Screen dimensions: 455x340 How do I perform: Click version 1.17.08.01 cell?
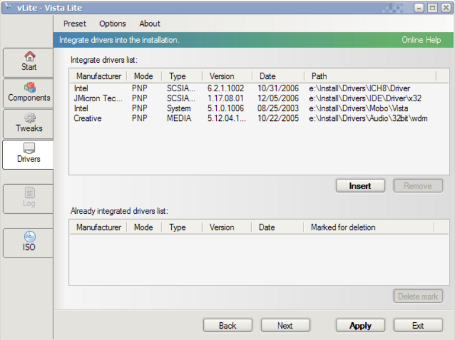point(225,98)
